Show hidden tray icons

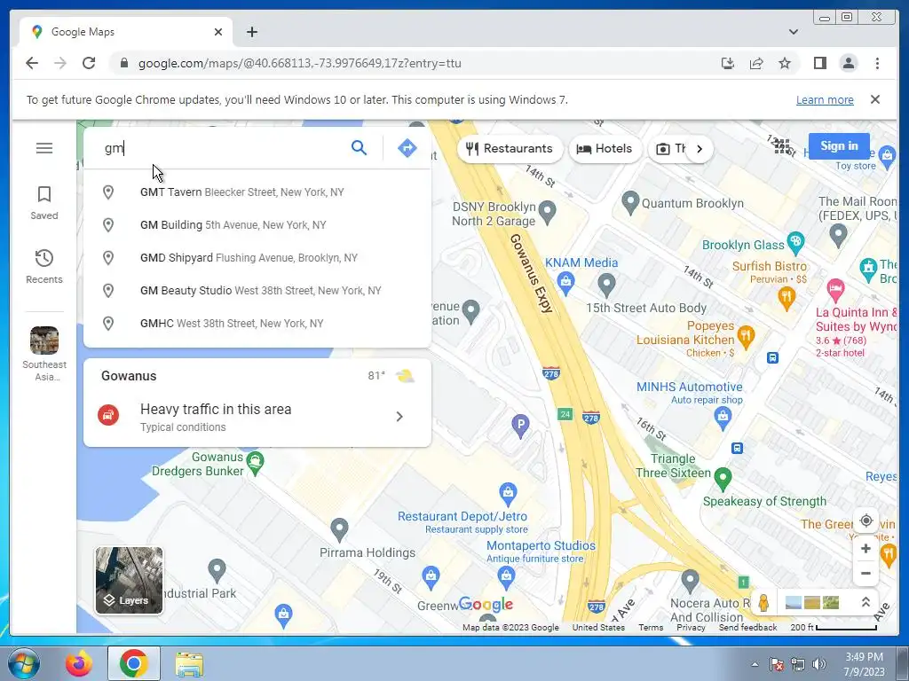pyautogui.click(x=755, y=664)
